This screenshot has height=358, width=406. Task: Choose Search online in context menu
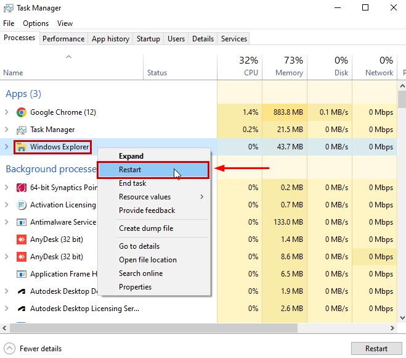[x=154, y=273]
